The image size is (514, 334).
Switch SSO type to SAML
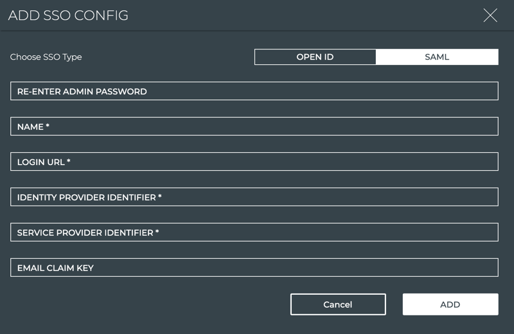click(x=437, y=57)
